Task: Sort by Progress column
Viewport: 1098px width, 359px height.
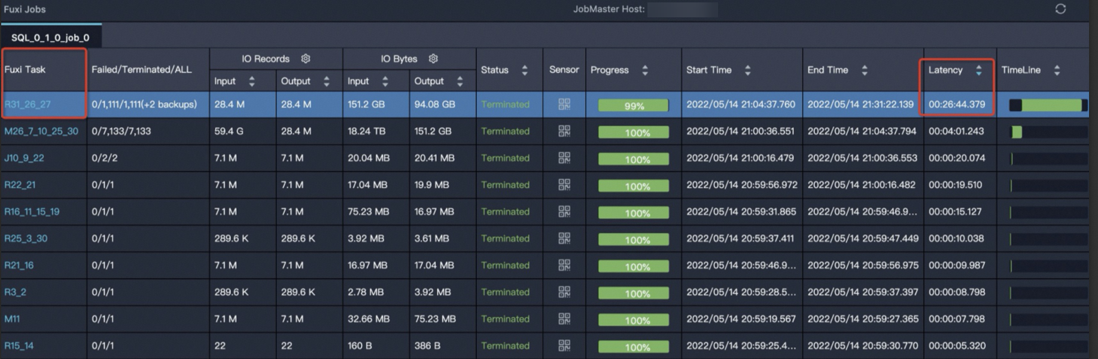Action: click(644, 70)
